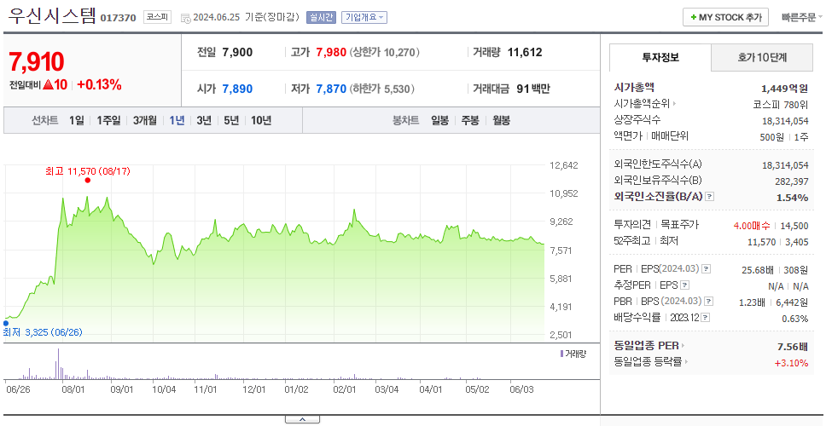Image resolution: width=826 pixels, height=426 pixels.
Task: Click the 코스피 market badge
Action: (157, 17)
